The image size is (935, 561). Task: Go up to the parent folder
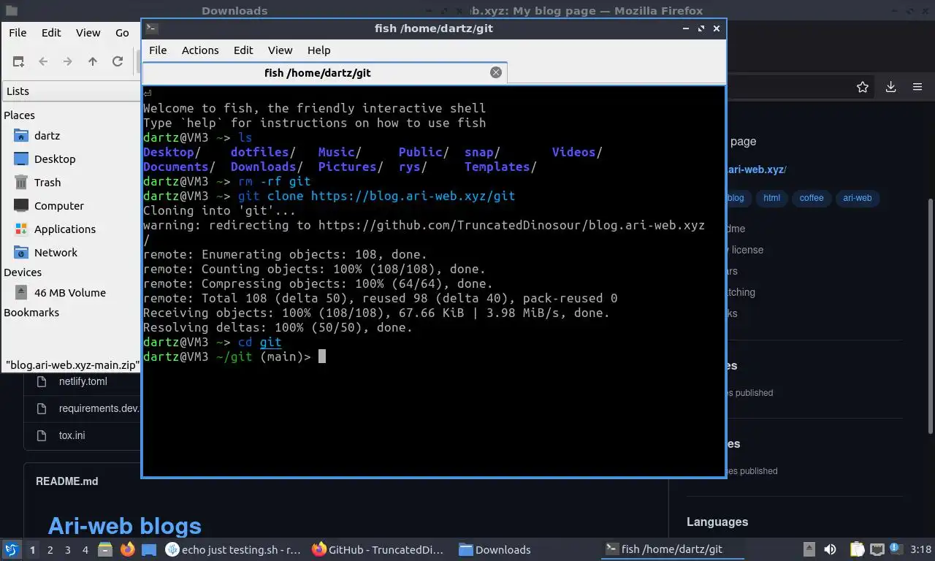93,61
